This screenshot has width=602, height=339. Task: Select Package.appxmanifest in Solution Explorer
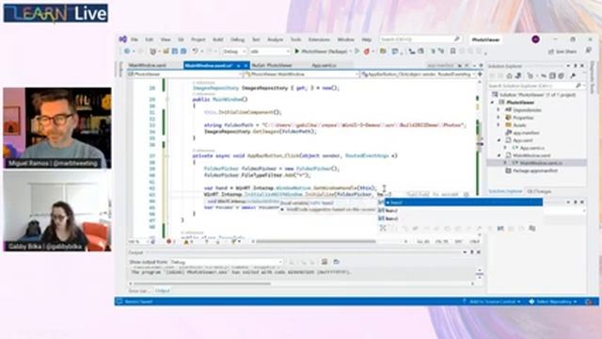[x=535, y=170]
